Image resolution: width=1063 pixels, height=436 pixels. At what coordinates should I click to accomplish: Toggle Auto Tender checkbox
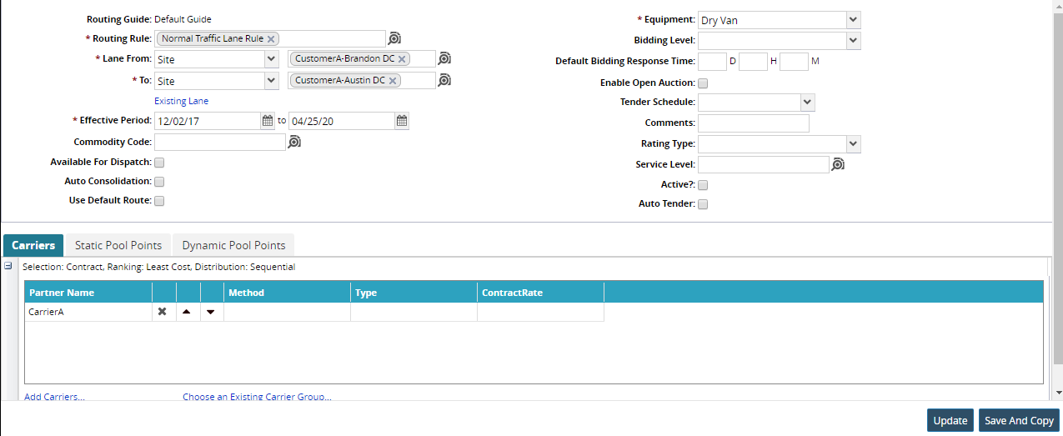(703, 204)
